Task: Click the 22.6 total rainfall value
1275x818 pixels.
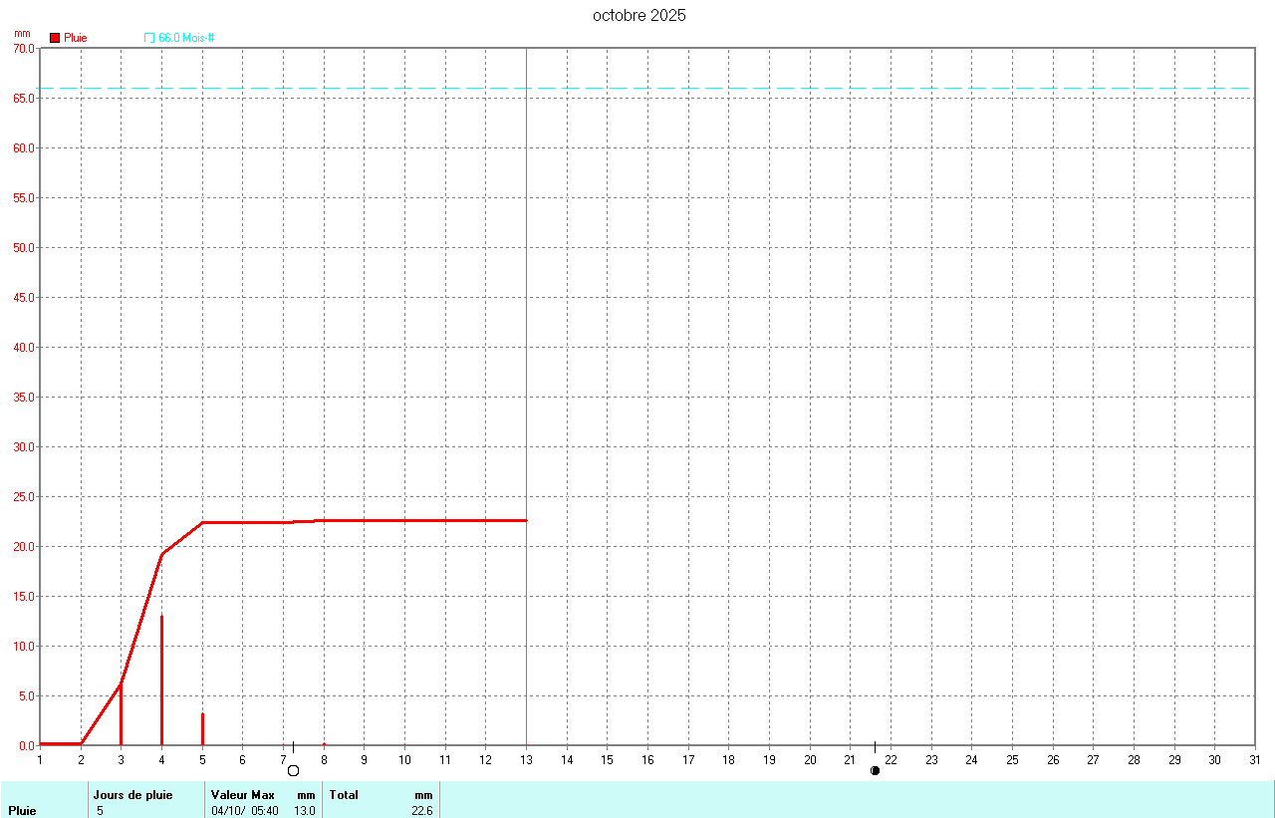Action: coord(422,811)
